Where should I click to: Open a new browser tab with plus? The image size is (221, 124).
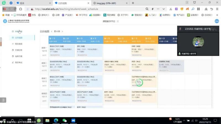pos(133,3)
